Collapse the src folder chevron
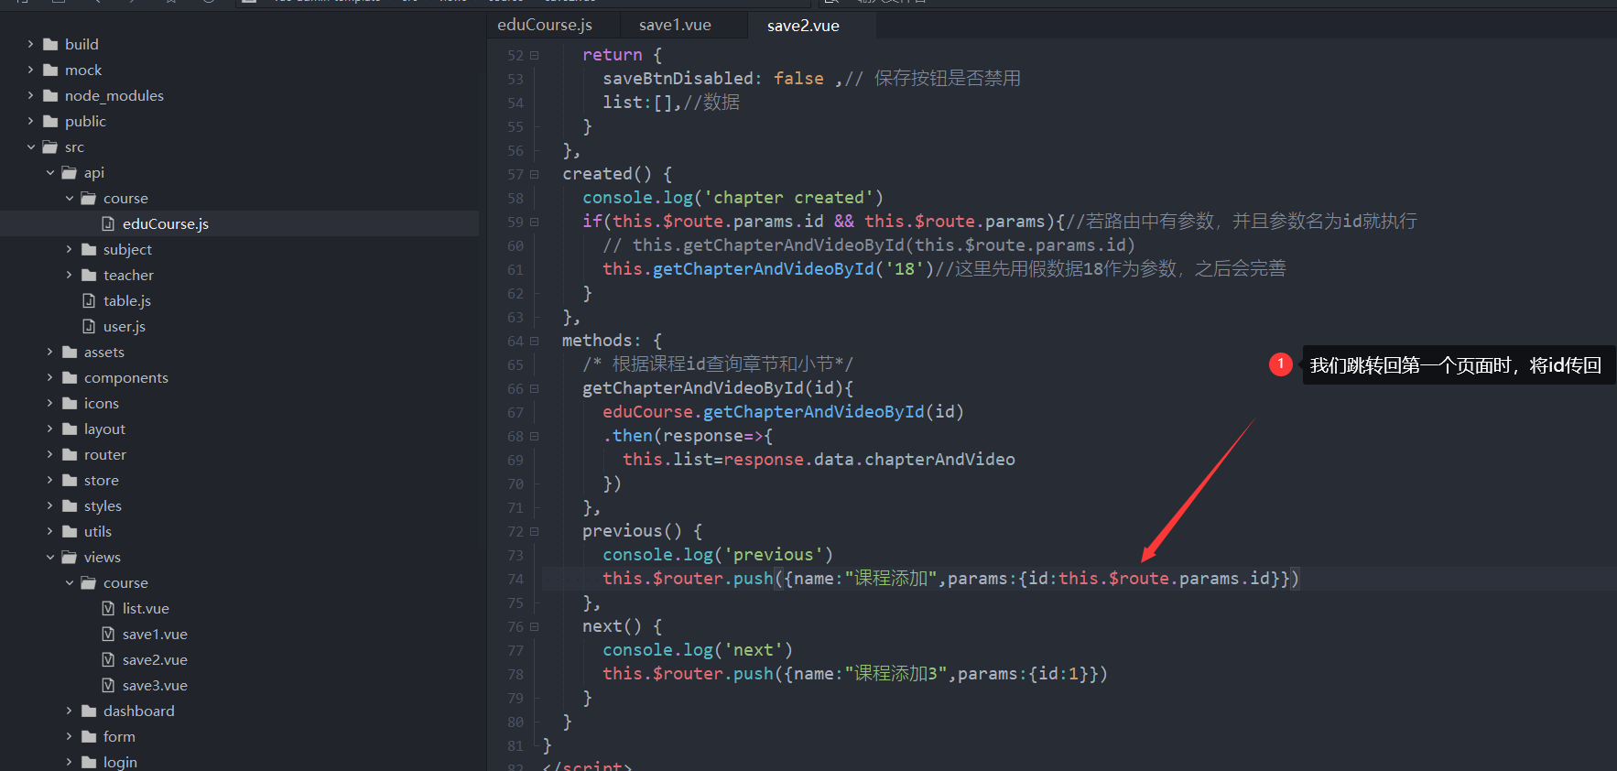 click(x=30, y=147)
